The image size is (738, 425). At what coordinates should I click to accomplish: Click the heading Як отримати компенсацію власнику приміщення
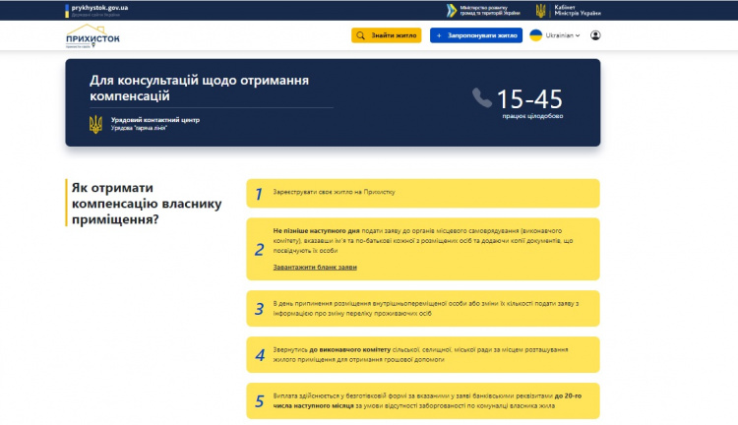[x=145, y=203]
